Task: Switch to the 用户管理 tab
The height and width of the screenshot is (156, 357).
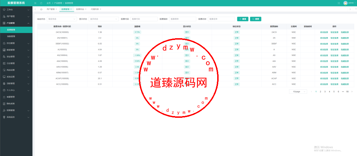Action: point(51,9)
